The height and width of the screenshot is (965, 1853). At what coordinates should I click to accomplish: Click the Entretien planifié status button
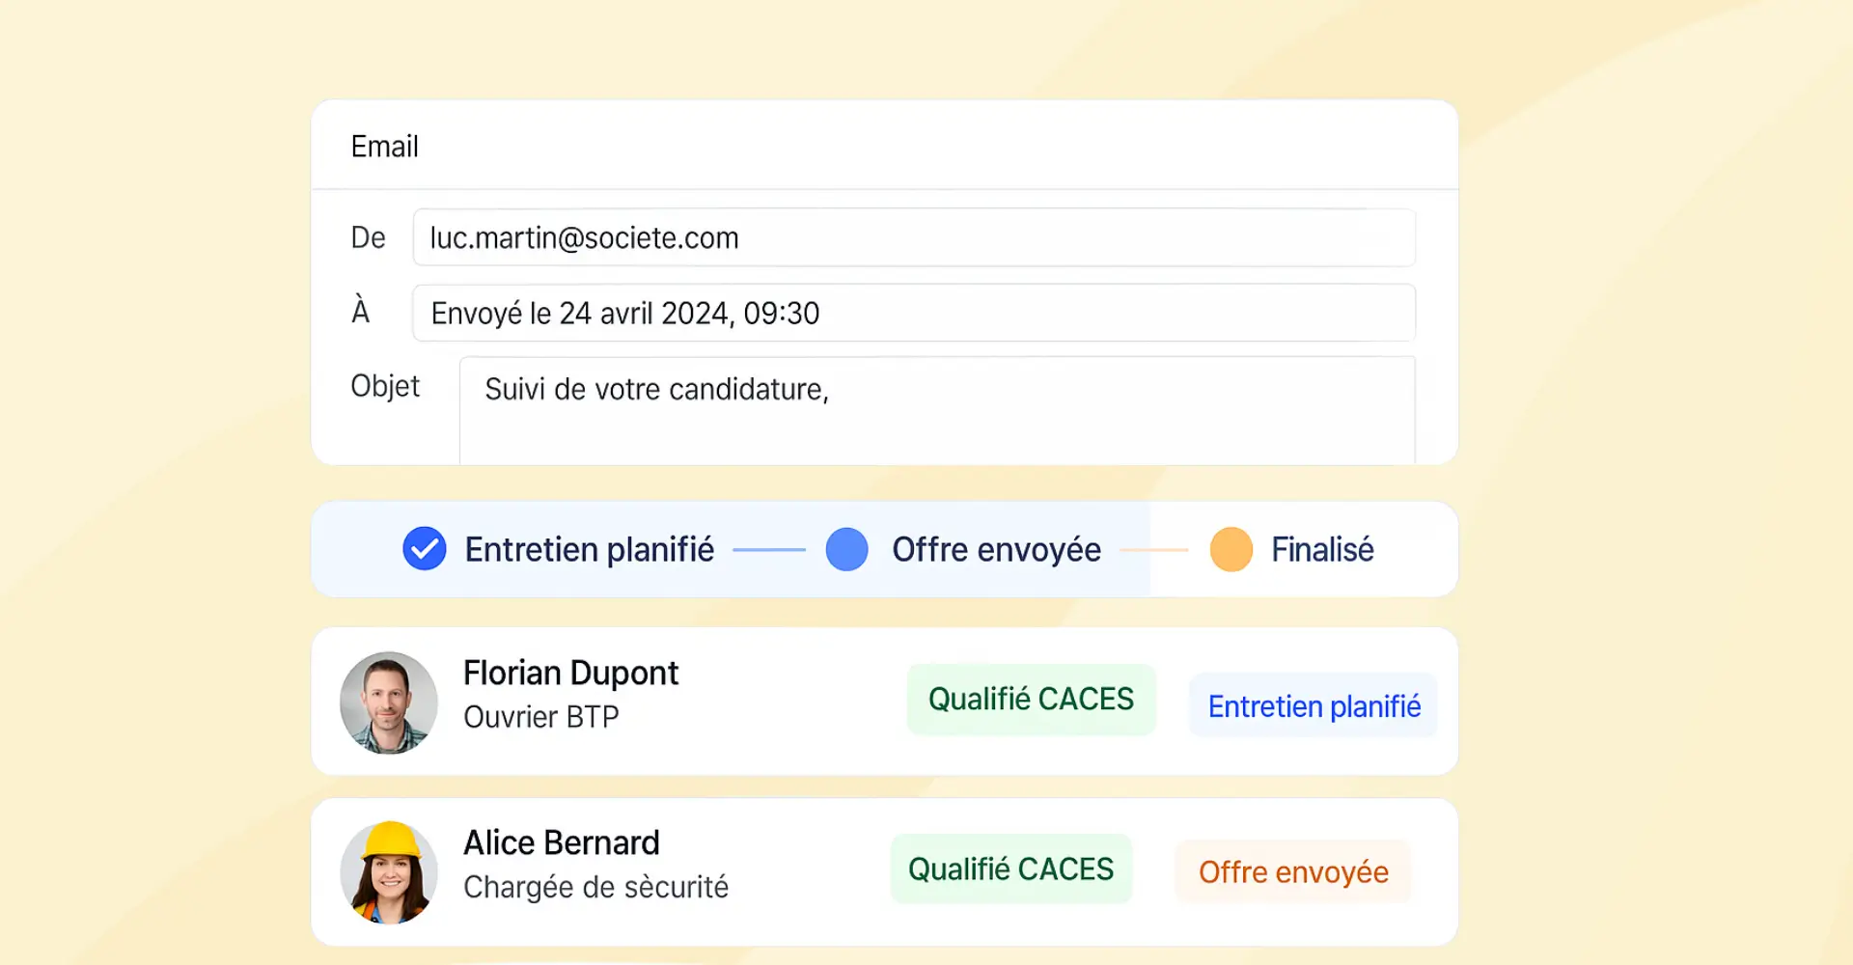pyautogui.click(x=1314, y=705)
